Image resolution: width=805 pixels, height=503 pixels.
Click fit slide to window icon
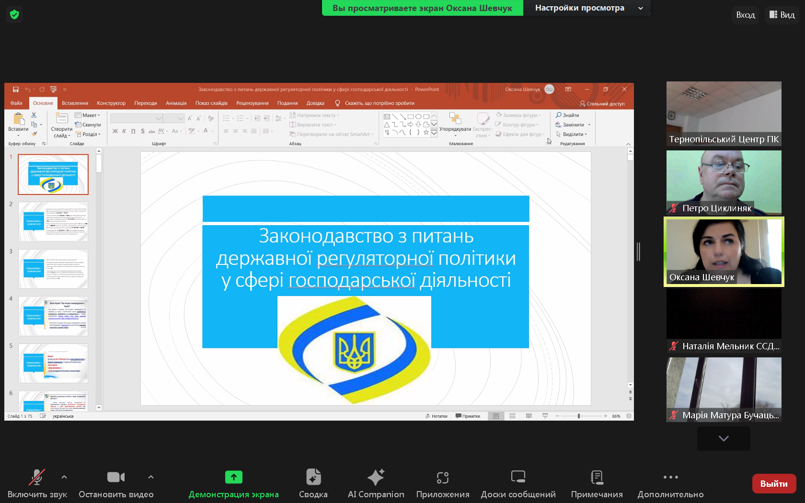point(629,416)
